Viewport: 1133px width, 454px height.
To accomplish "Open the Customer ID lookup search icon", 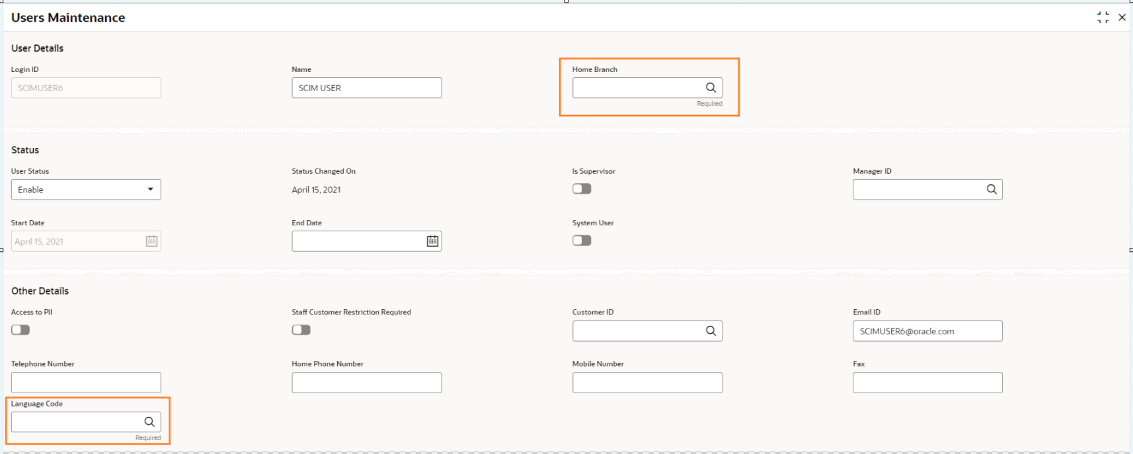I will point(711,330).
